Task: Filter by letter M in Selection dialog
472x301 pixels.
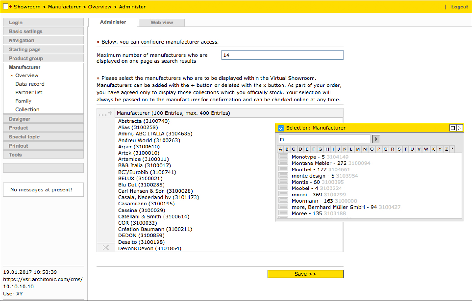Action: [x=358, y=149]
